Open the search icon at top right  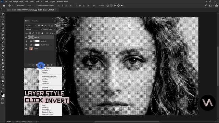click(206, 5)
